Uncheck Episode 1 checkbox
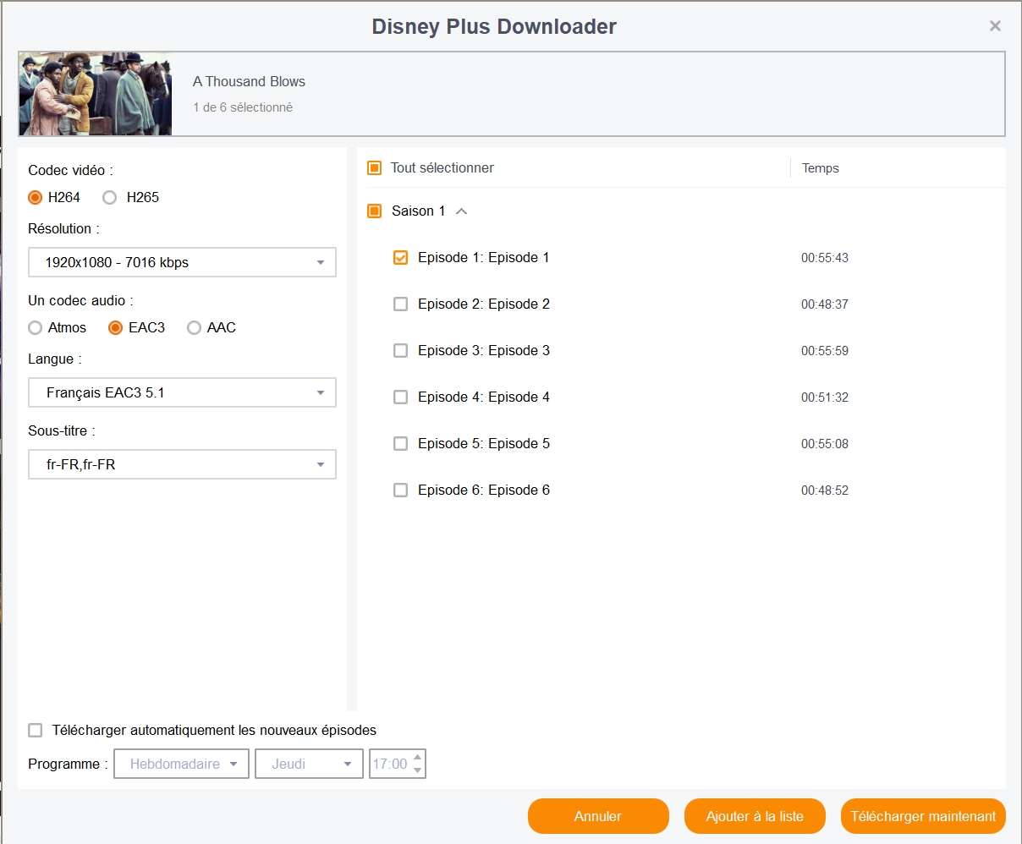The image size is (1022, 844). click(x=401, y=257)
